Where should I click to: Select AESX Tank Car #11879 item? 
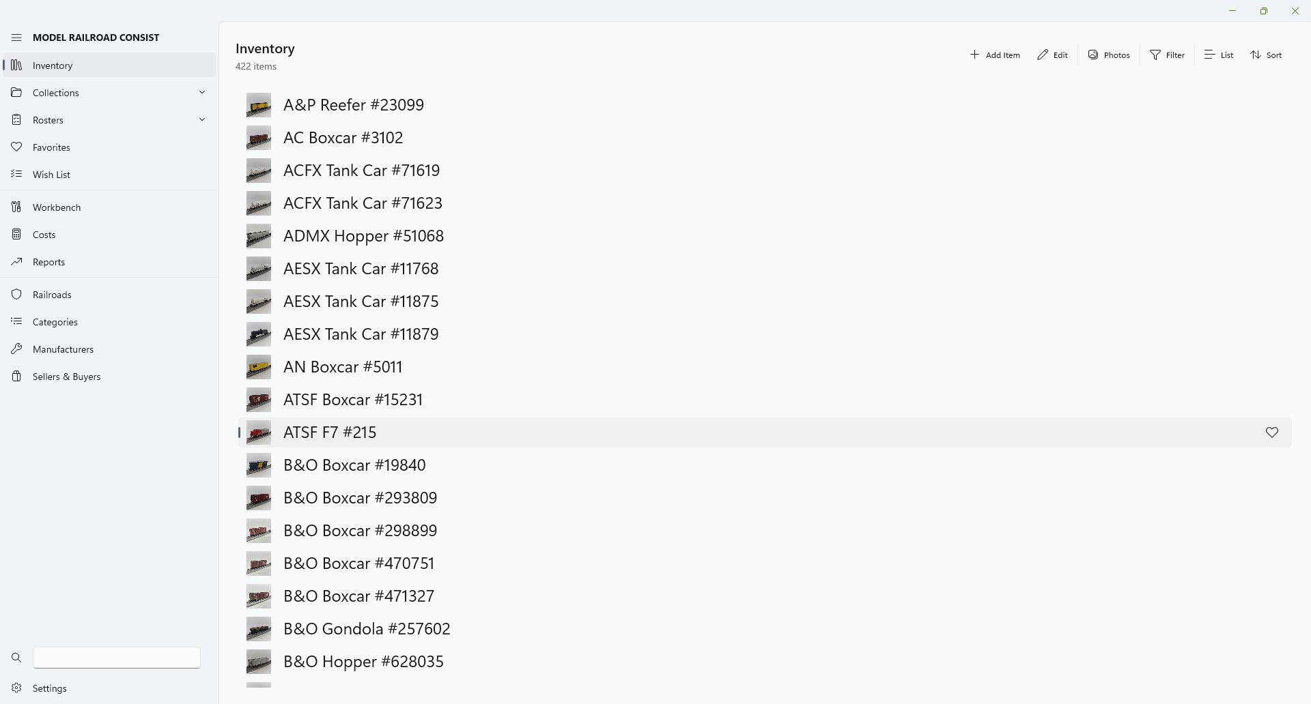[x=765, y=334]
